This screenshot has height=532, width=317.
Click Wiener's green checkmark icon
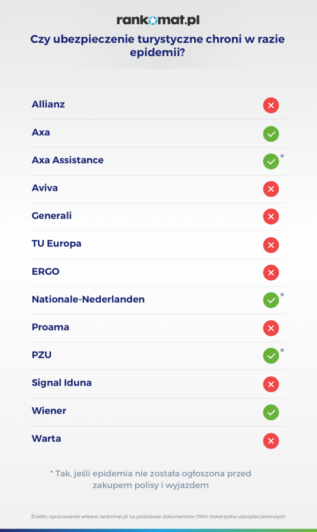[x=271, y=412]
